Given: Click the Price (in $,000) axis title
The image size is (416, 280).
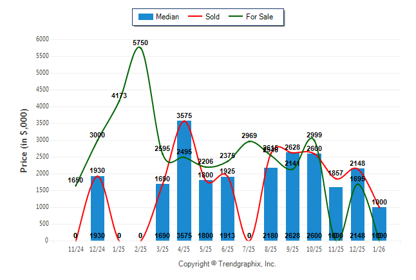Looking at the screenshot, I should click(24, 139).
